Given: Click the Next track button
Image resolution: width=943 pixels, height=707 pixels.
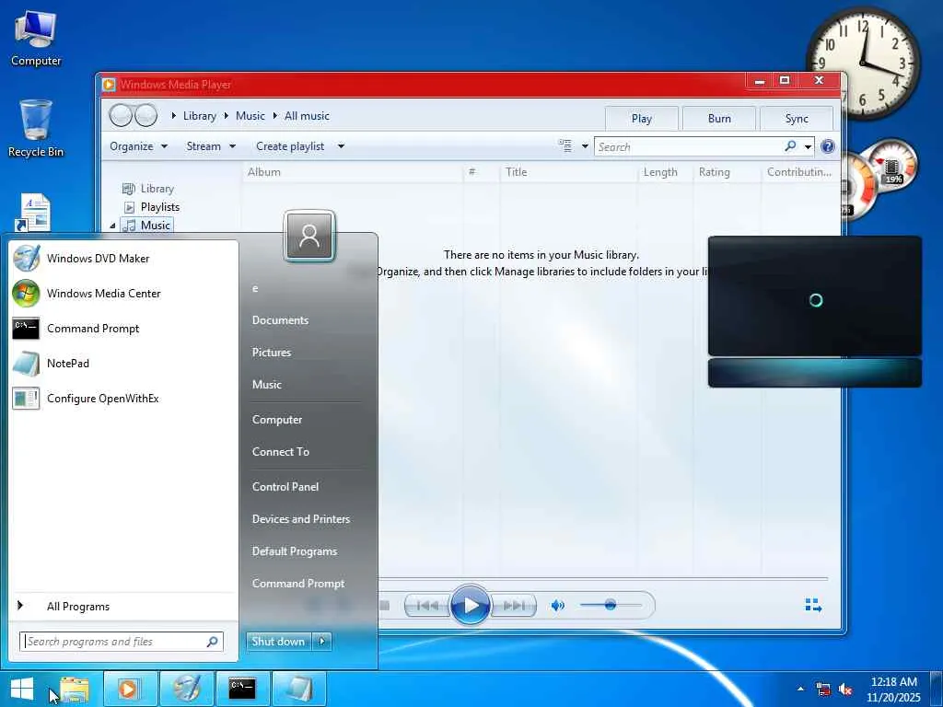Looking at the screenshot, I should [x=514, y=606].
